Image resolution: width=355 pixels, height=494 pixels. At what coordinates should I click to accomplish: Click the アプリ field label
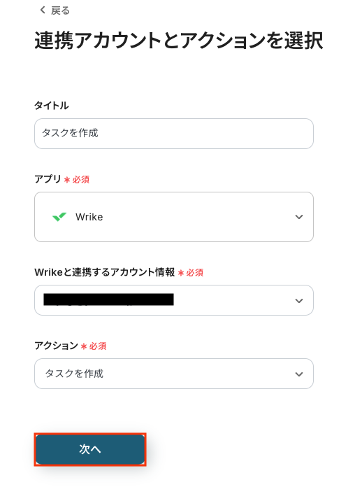pyautogui.click(x=48, y=179)
